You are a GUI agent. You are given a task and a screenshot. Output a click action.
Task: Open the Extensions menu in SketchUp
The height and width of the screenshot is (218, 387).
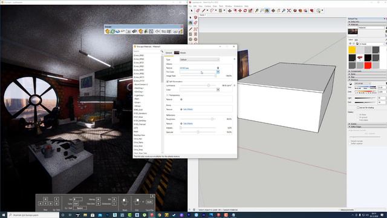pyautogui.click(x=238, y=6)
